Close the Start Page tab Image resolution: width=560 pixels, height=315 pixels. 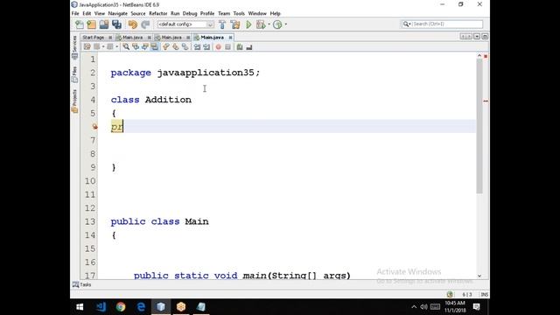[110, 38]
